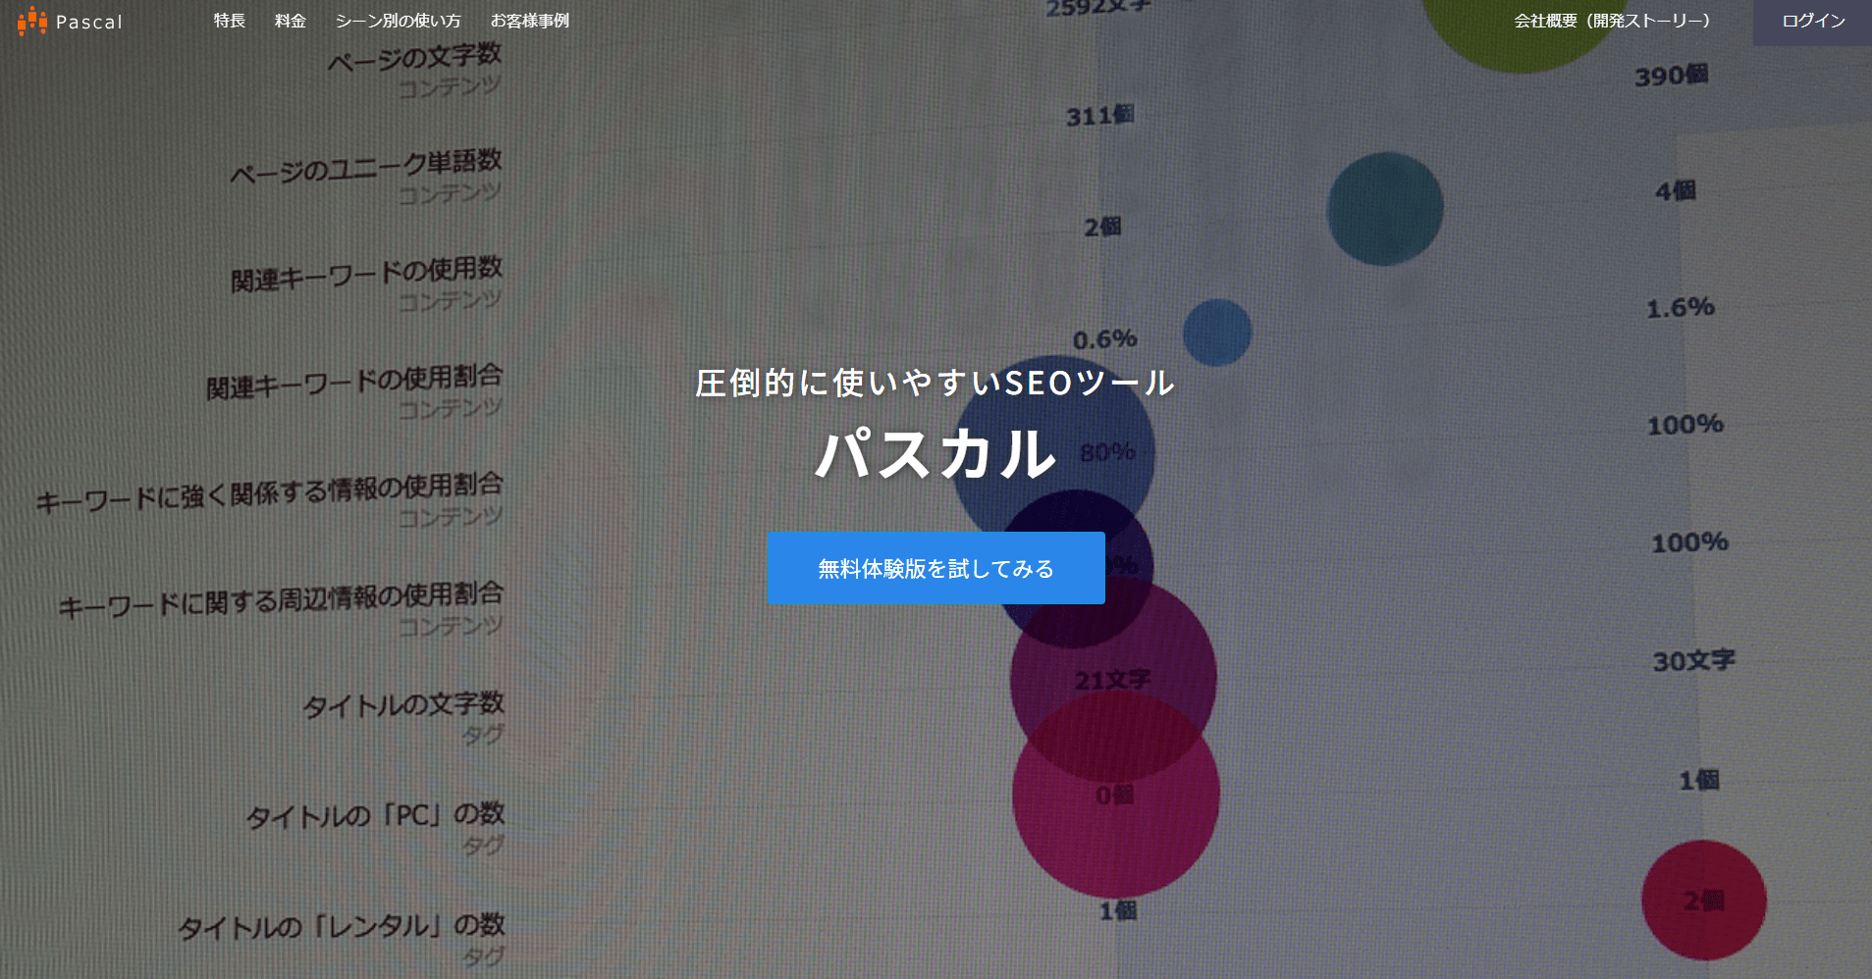Click the Pascal logo icon
The image size is (1872, 979).
[31, 21]
